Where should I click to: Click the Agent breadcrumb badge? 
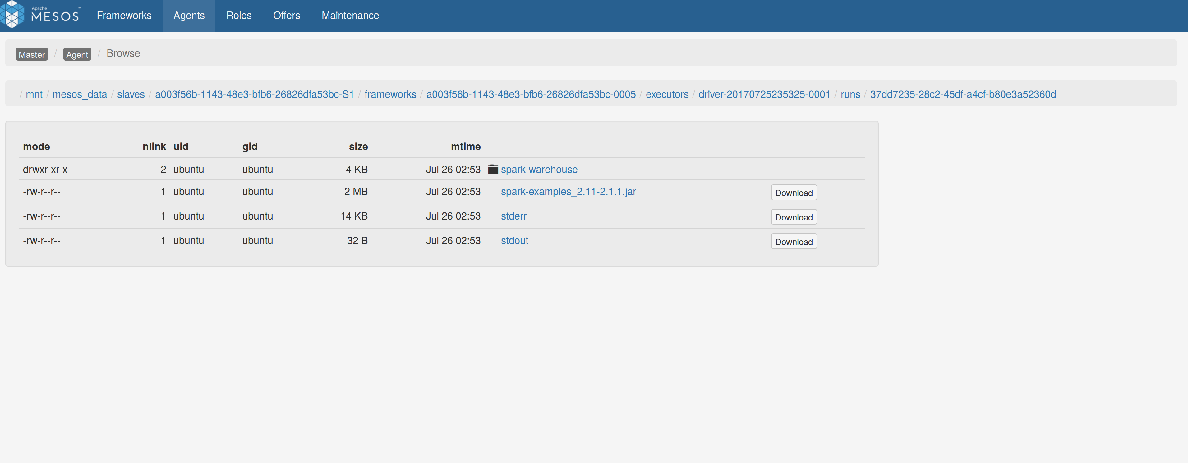(77, 54)
